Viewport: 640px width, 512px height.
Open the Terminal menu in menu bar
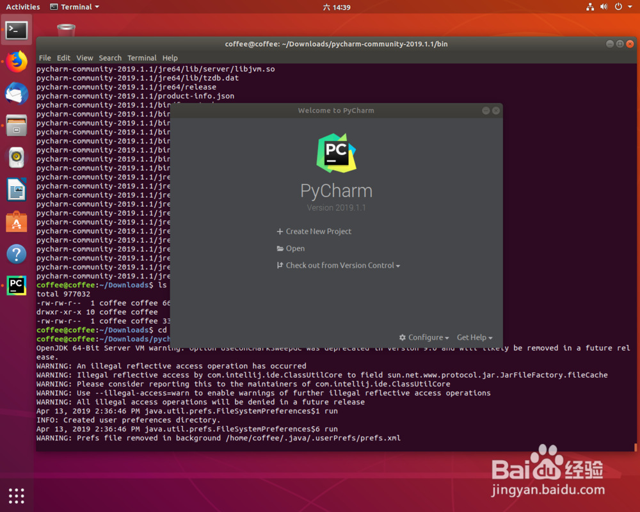(141, 58)
